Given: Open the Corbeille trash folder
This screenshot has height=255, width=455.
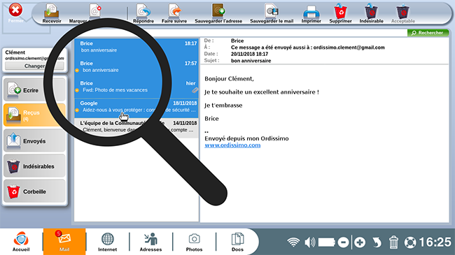Looking at the screenshot, I should 34,191.
